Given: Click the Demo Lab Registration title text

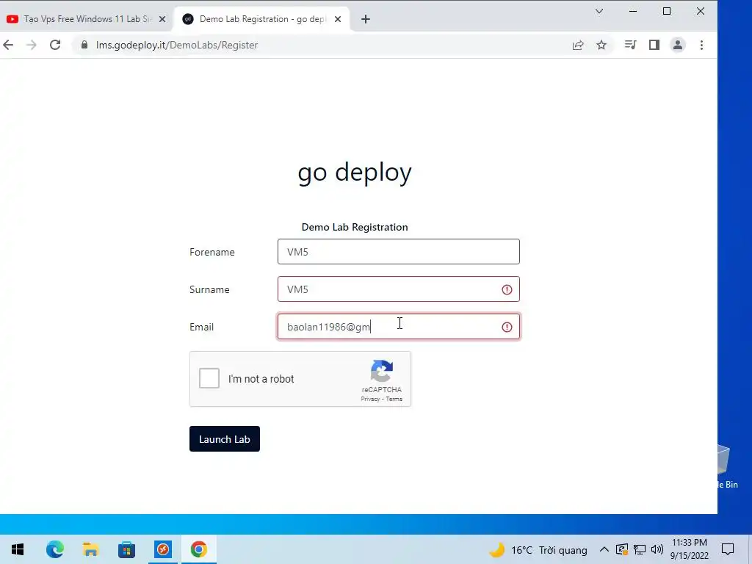Looking at the screenshot, I should click(355, 227).
